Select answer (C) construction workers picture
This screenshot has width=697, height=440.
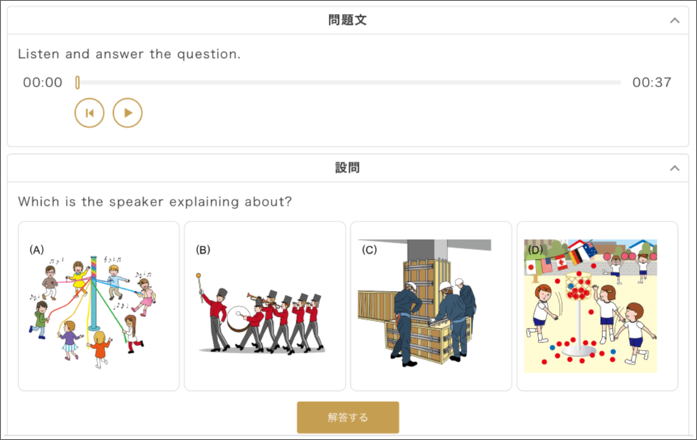tap(431, 307)
